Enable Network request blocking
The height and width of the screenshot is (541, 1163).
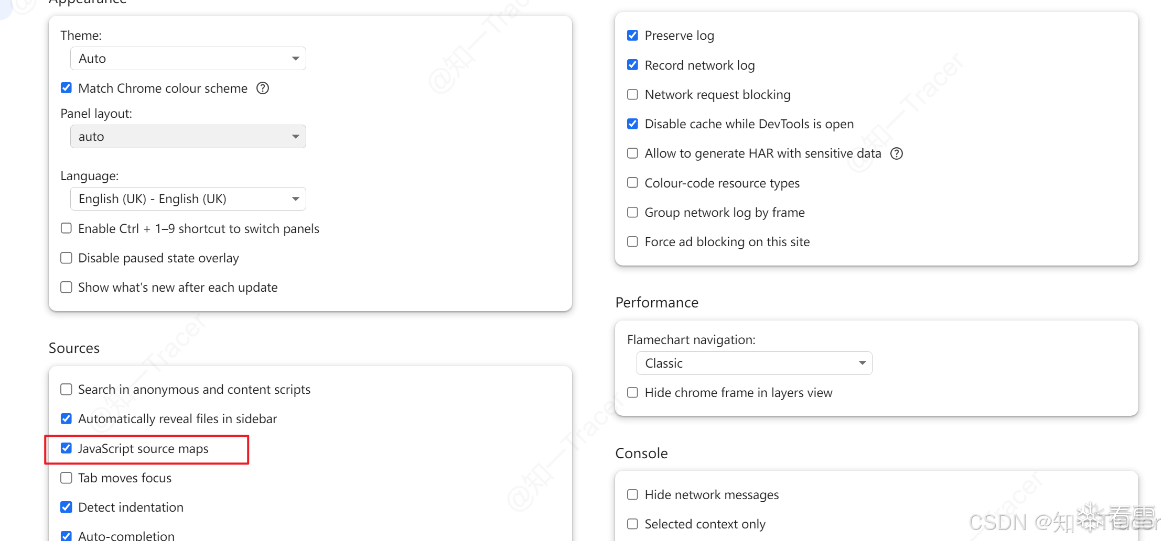pyautogui.click(x=633, y=95)
